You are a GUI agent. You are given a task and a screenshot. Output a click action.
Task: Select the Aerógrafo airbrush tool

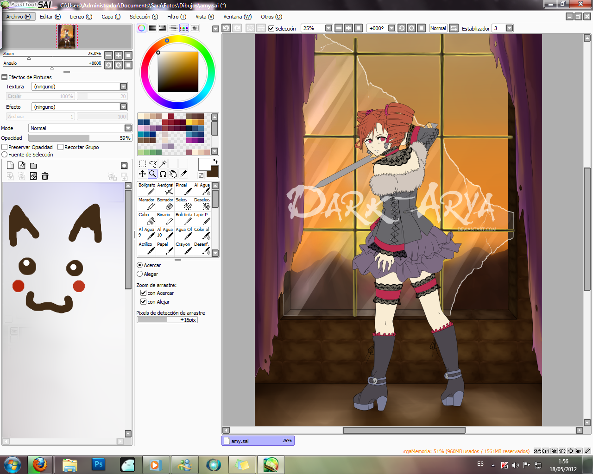(165, 189)
